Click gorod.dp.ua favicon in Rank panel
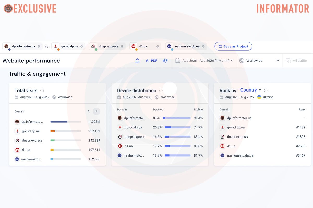Viewport: 313px width, 208px height. [222, 127]
